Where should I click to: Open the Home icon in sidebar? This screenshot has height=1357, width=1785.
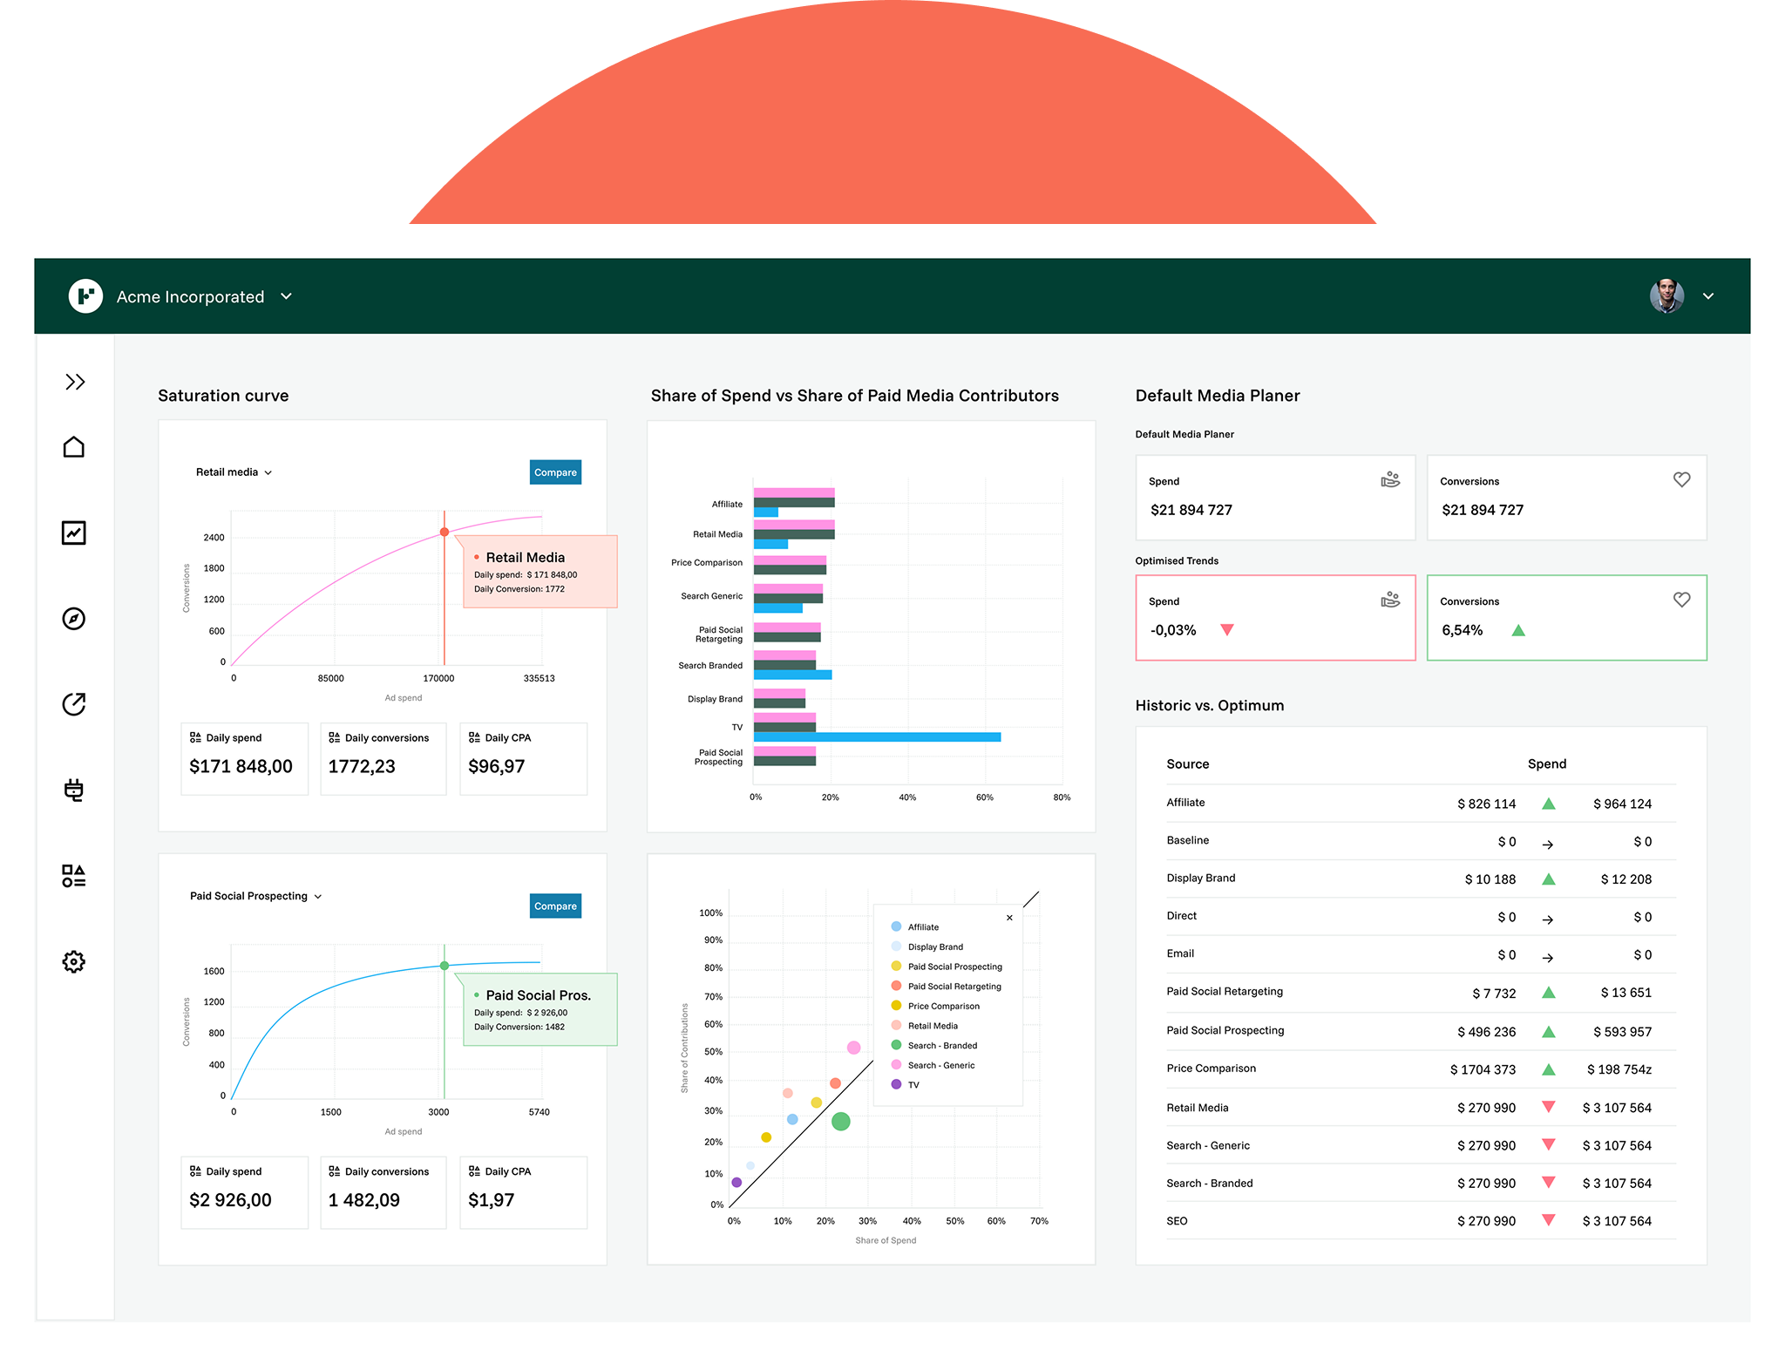[74, 447]
